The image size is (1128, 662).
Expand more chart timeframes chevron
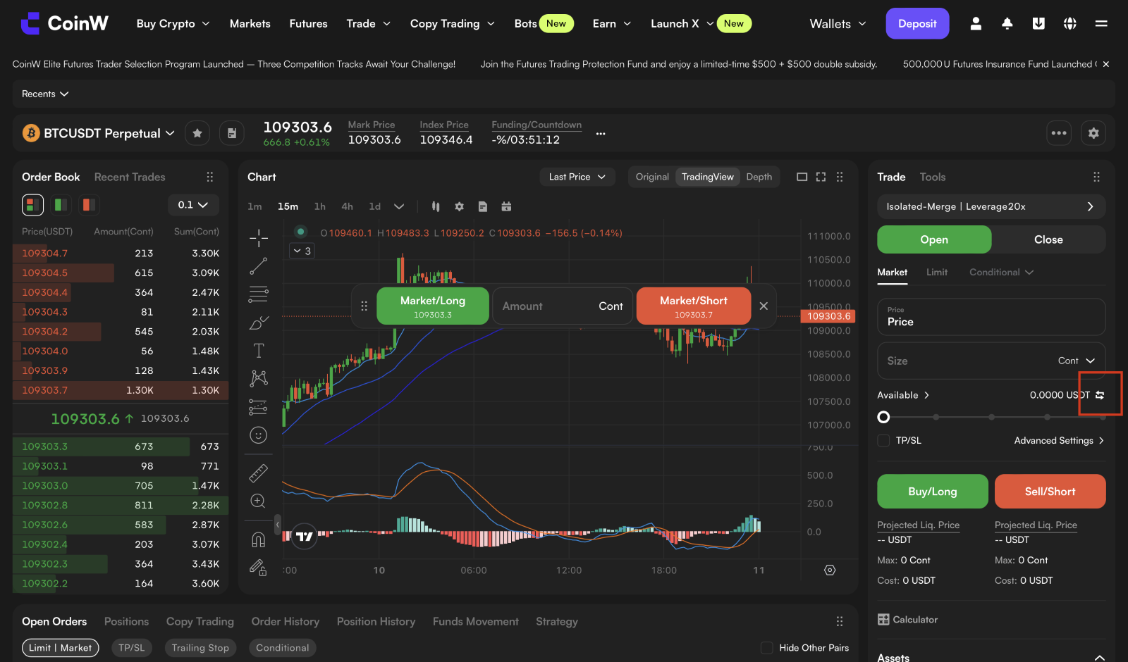coord(399,206)
